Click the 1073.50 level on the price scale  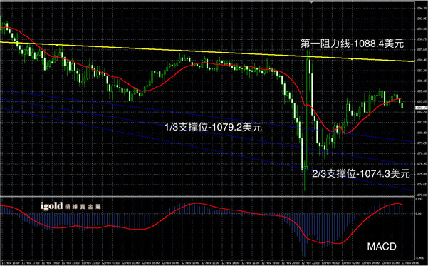pyautogui.click(x=420, y=195)
